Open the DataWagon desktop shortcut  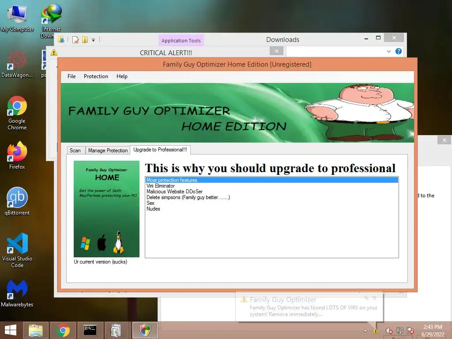click(x=17, y=64)
